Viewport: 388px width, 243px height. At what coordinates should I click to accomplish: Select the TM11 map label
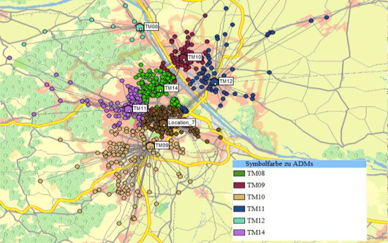tap(140, 109)
